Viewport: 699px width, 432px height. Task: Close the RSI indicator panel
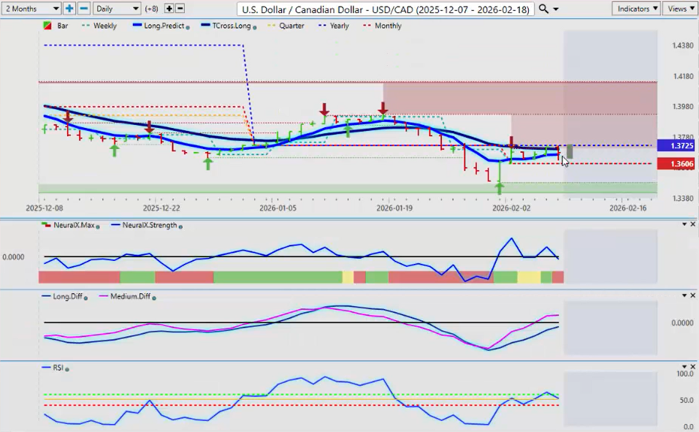click(x=692, y=367)
